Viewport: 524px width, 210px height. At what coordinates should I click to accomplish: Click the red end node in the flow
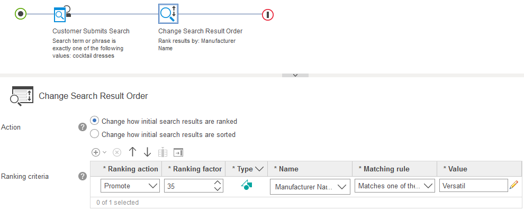[268, 15]
